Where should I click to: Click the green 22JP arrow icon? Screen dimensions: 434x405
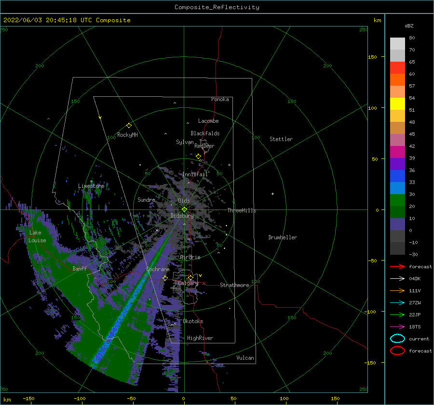397,314
